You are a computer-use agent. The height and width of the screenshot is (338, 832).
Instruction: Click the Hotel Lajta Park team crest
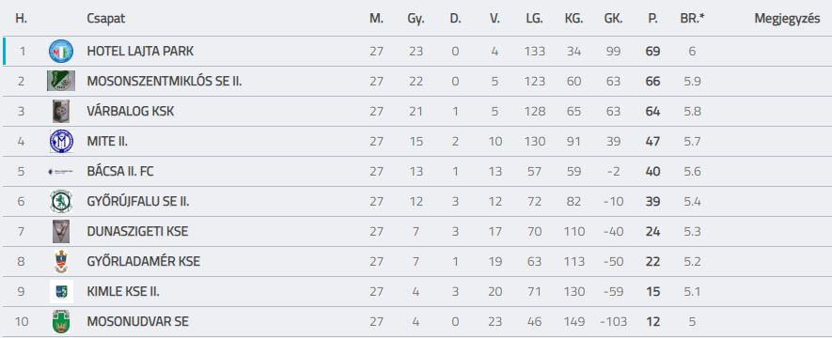tap(61, 52)
